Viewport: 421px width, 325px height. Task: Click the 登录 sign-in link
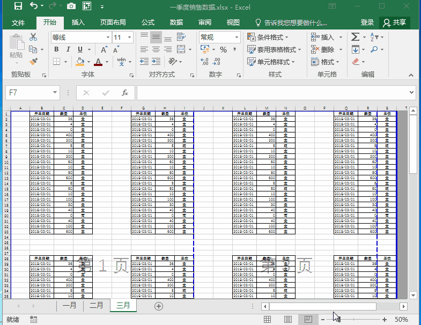367,23
